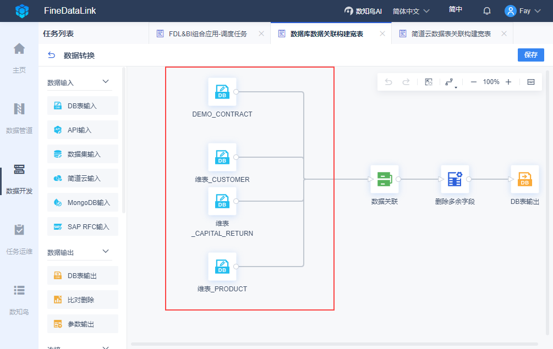This screenshot has height=349, width=553.
Task: Click the FineDataLink cube logo
Action: [22, 11]
